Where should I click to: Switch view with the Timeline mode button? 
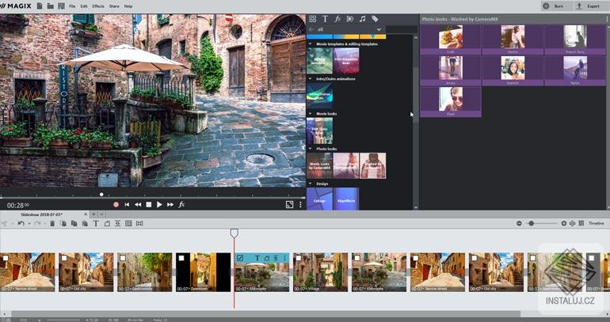tap(597, 223)
